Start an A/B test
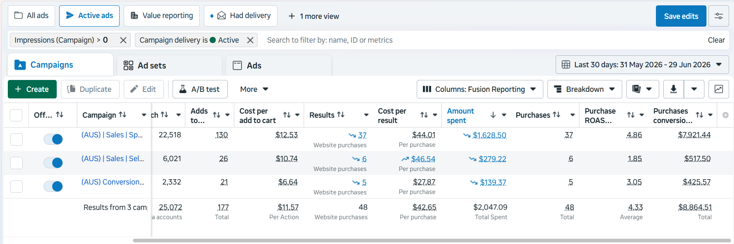 (200, 89)
